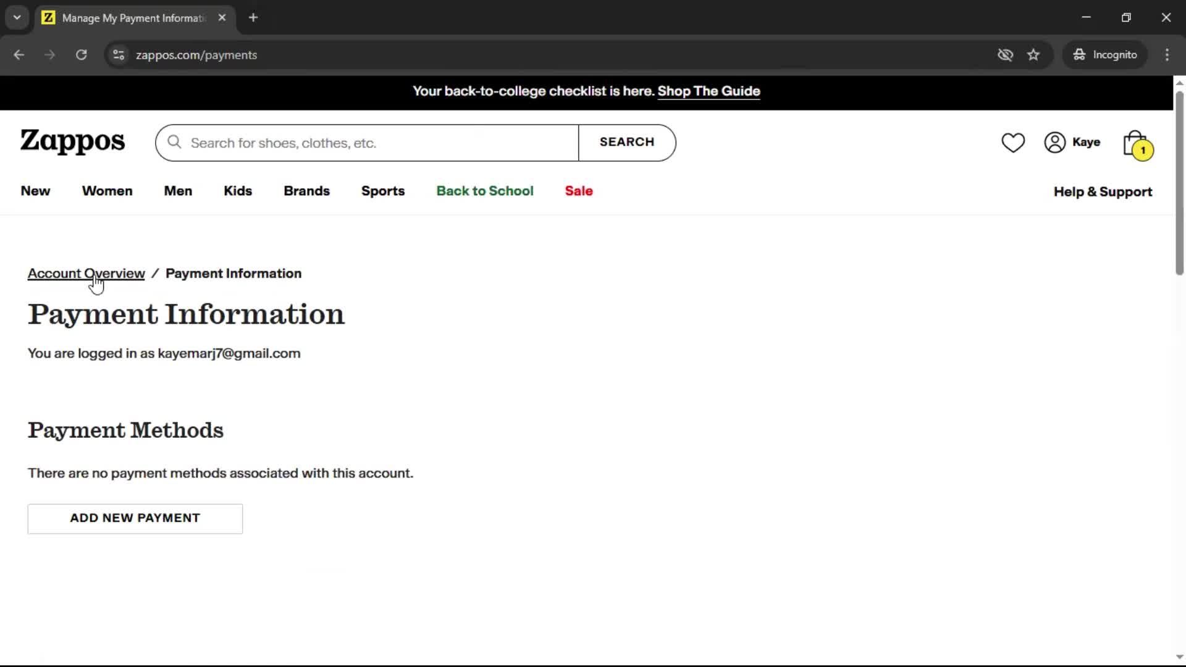The width and height of the screenshot is (1186, 667).
Task: Open the Women menu
Action: click(x=107, y=191)
